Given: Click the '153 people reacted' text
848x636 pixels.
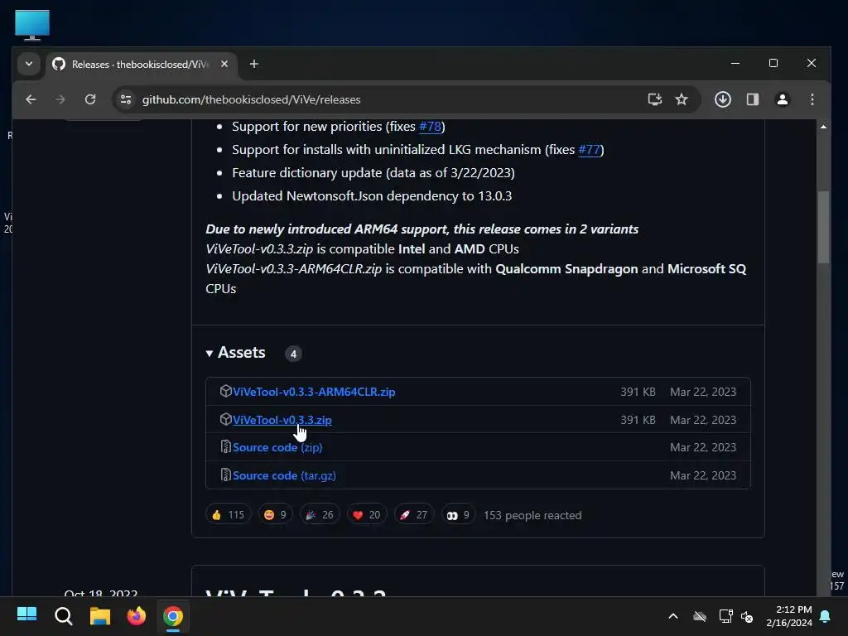Looking at the screenshot, I should coord(532,515).
